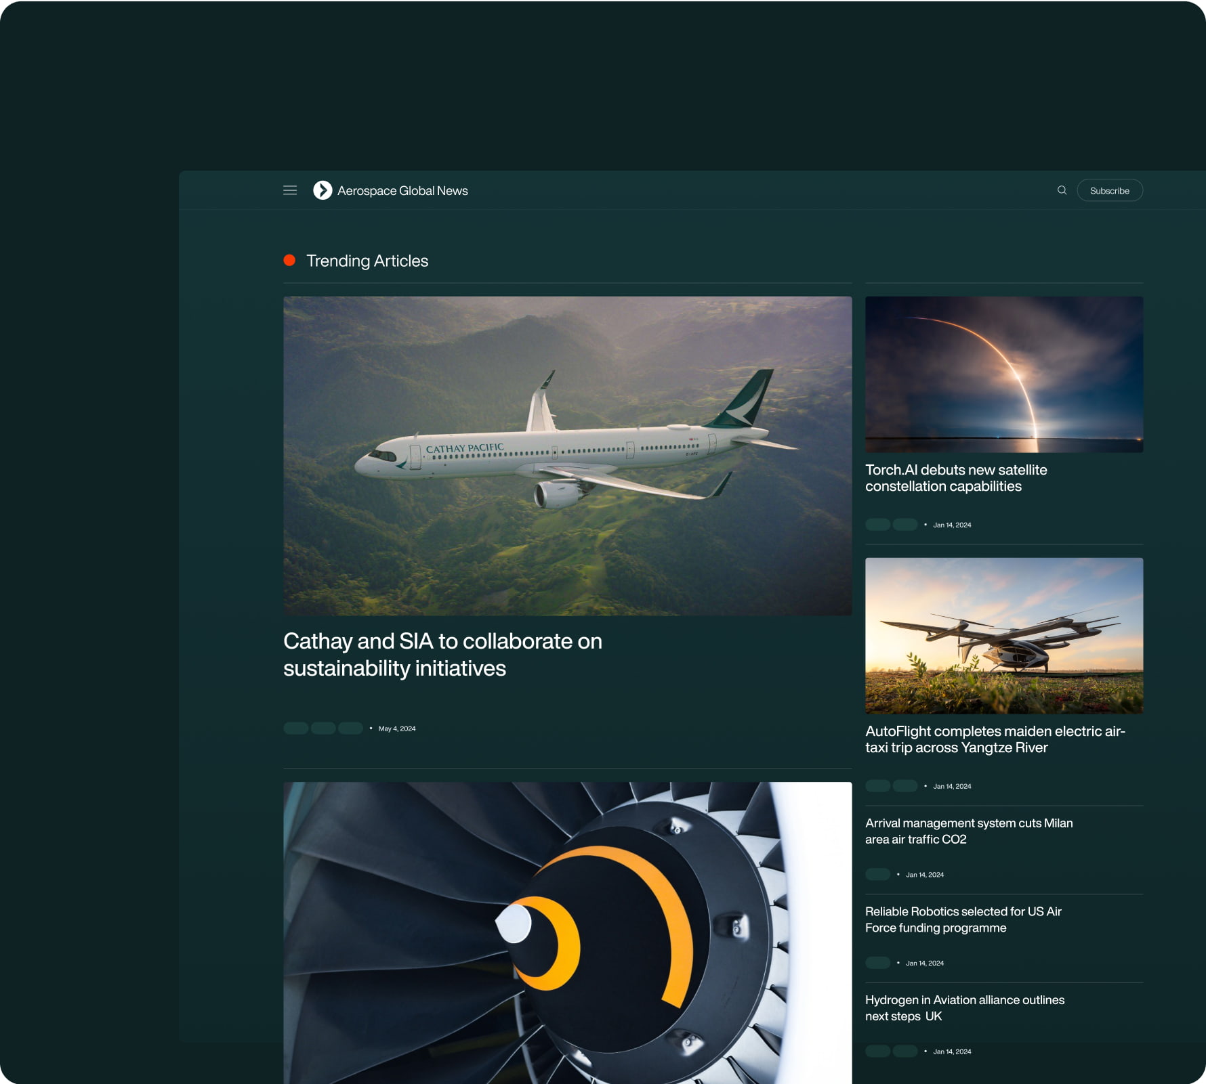Open the Hydrogen in Aviation alliance article
Screen dimensions: 1206x1084
tap(964, 1007)
